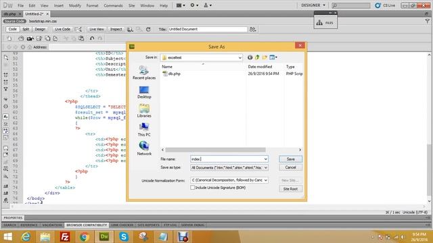Image resolution: width=433 pixels, height=243 pixels.
Task: Click the Paste icon in the Standard toolbar
Action: coord(81,38)
